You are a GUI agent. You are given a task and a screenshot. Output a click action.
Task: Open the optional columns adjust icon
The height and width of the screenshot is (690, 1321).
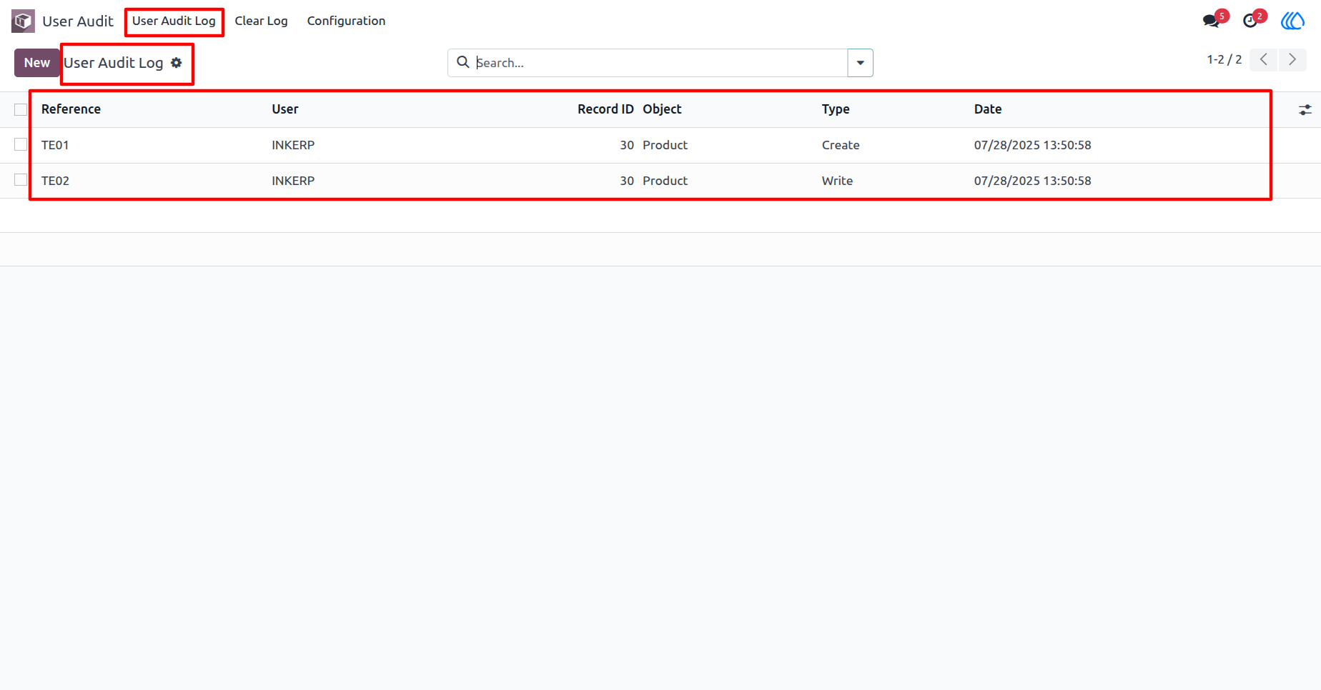[x=1305, y=109]
